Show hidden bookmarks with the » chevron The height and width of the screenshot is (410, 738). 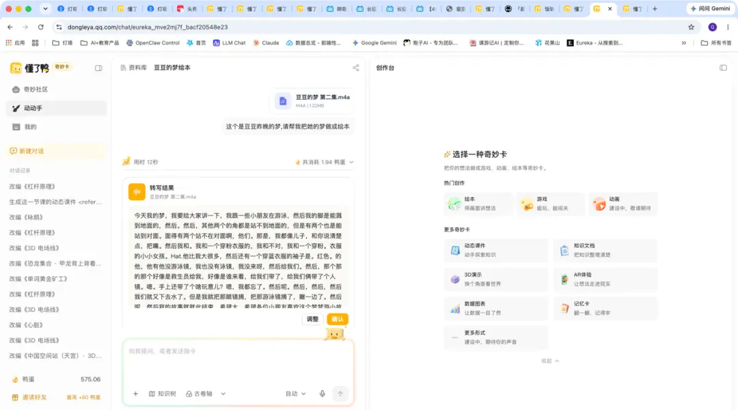(x=684, y=43)
